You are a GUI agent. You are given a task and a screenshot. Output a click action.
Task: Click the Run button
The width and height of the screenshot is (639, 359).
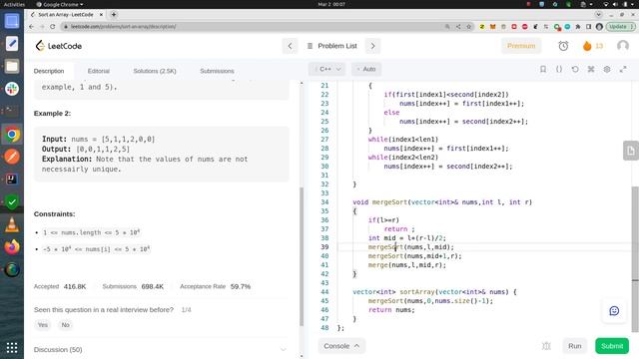(x=575, y=346)
